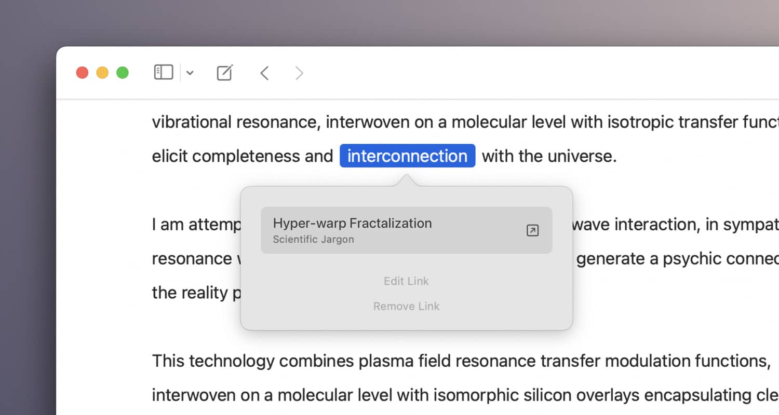This screenshot has height=415, width=779.
Task: Navigate back using the left chevron
Action: tap(264, 73)
